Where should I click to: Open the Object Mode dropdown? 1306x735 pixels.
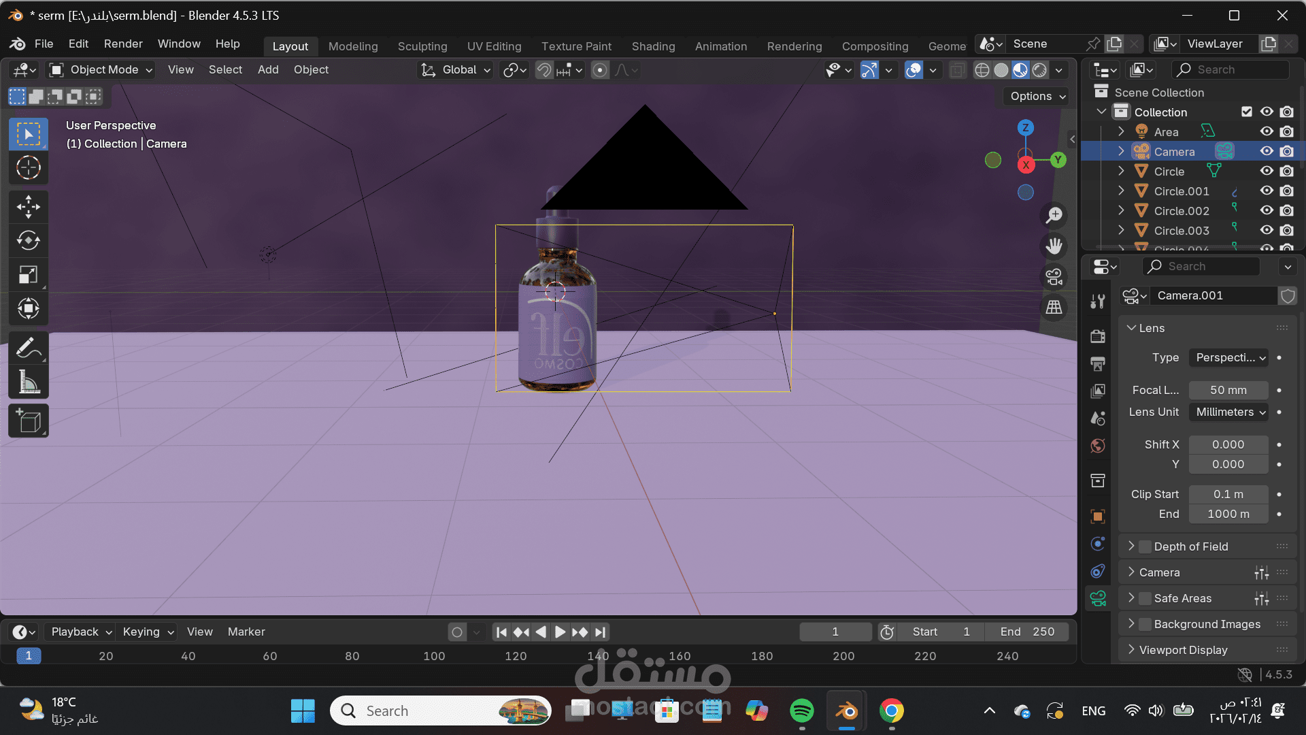(101, 69)
